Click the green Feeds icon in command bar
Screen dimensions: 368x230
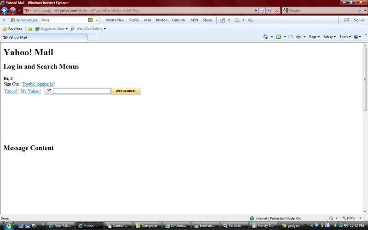pyautogui.click(x=278, y=37)
